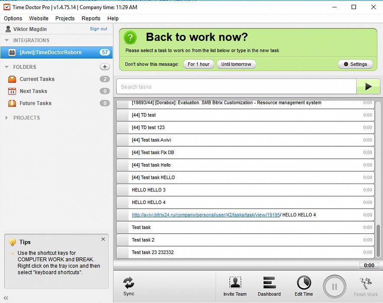Click the round pause button
This screenshot has width=383, height=303.
pos(335,287)
